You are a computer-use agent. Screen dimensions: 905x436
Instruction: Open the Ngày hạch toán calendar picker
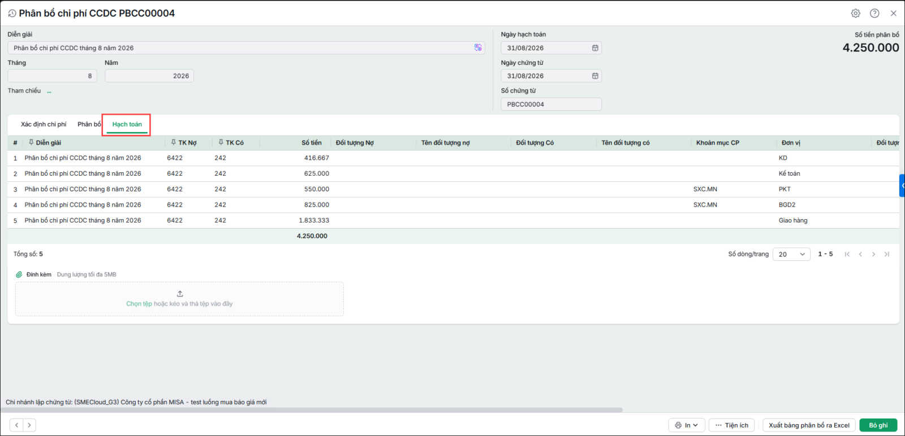[595, 48]
